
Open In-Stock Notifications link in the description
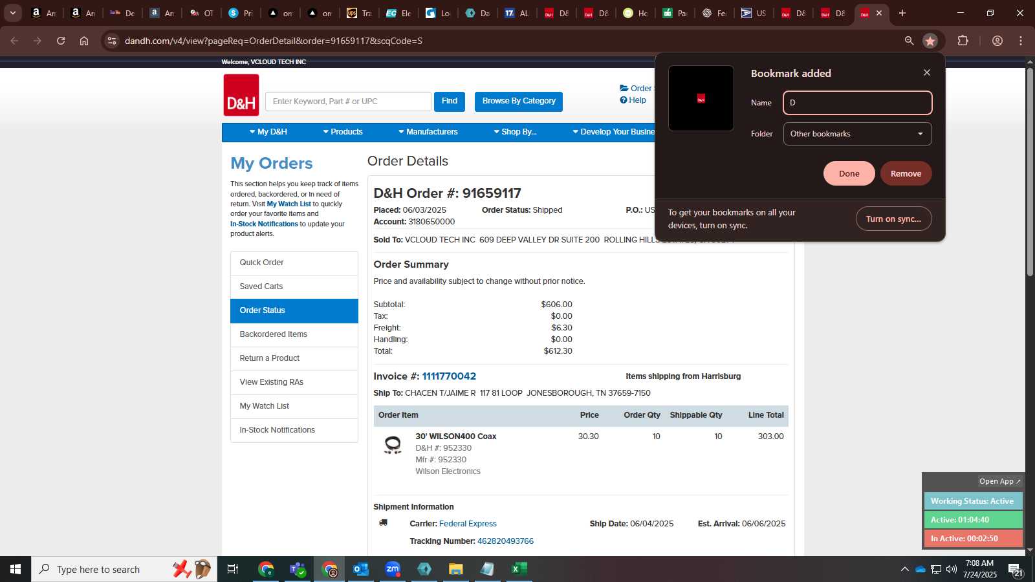click(x=264, y=224)
